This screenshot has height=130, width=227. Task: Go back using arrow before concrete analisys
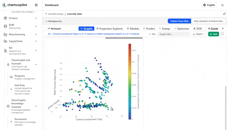(46, 14)
